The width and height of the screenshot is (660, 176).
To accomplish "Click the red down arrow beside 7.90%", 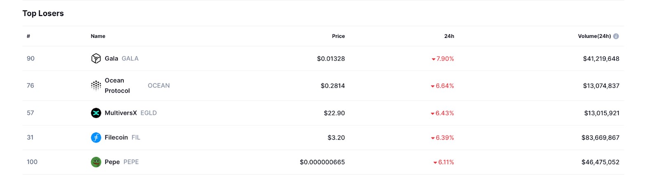I will [x=434, y=59].
